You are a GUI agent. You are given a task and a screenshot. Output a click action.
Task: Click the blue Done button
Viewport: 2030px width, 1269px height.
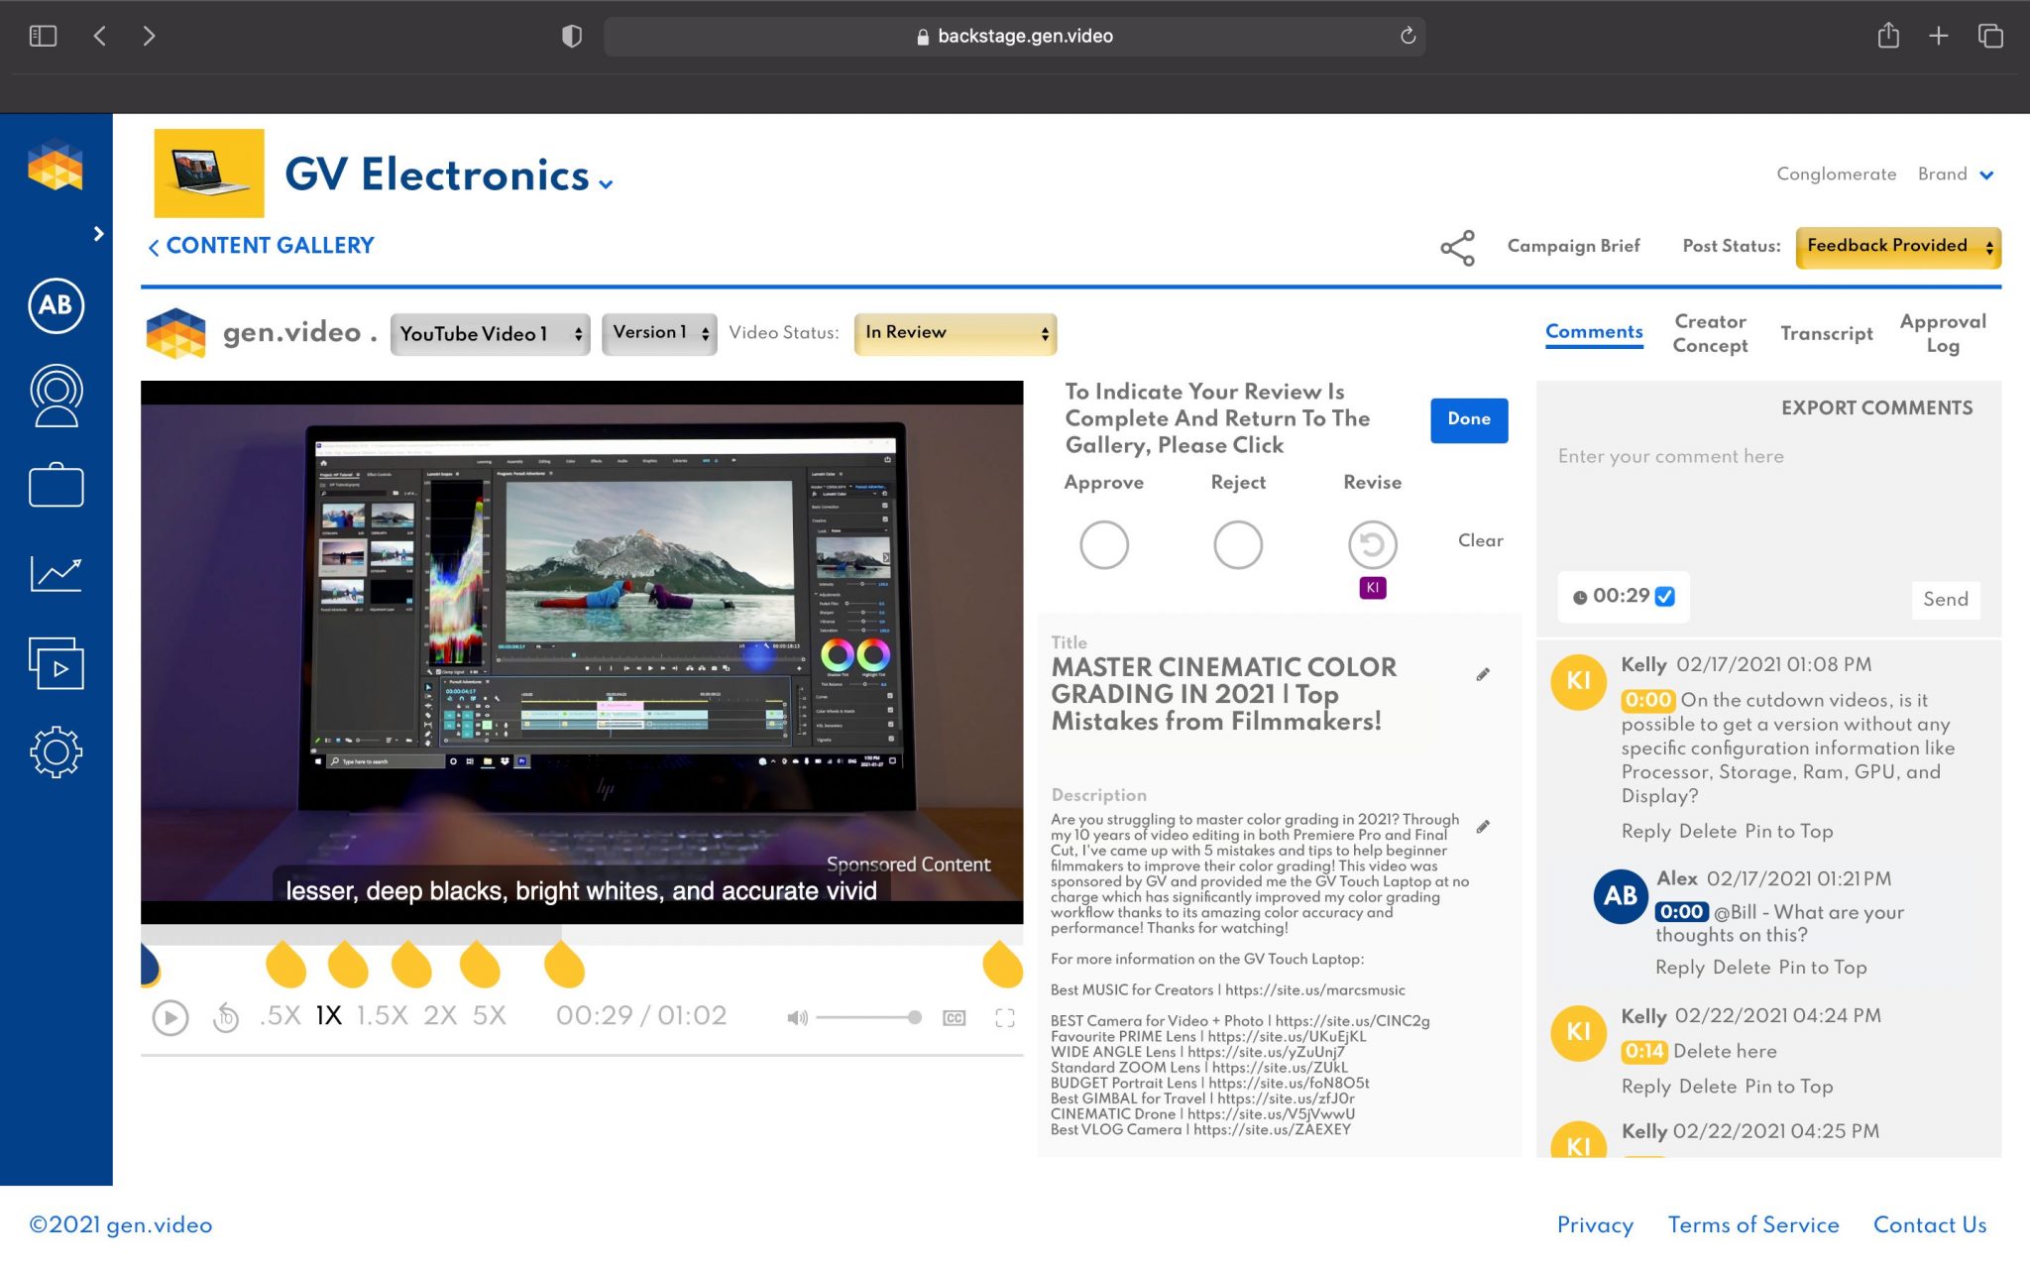coord(1468,420)
